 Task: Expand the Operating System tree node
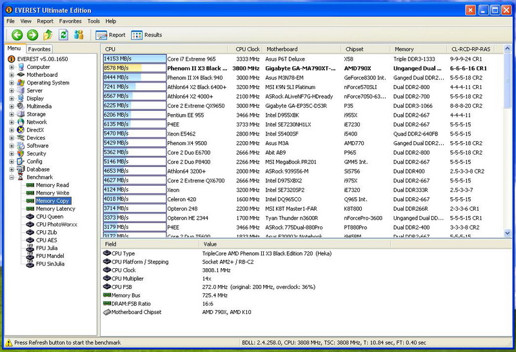[x=12, y=83]
